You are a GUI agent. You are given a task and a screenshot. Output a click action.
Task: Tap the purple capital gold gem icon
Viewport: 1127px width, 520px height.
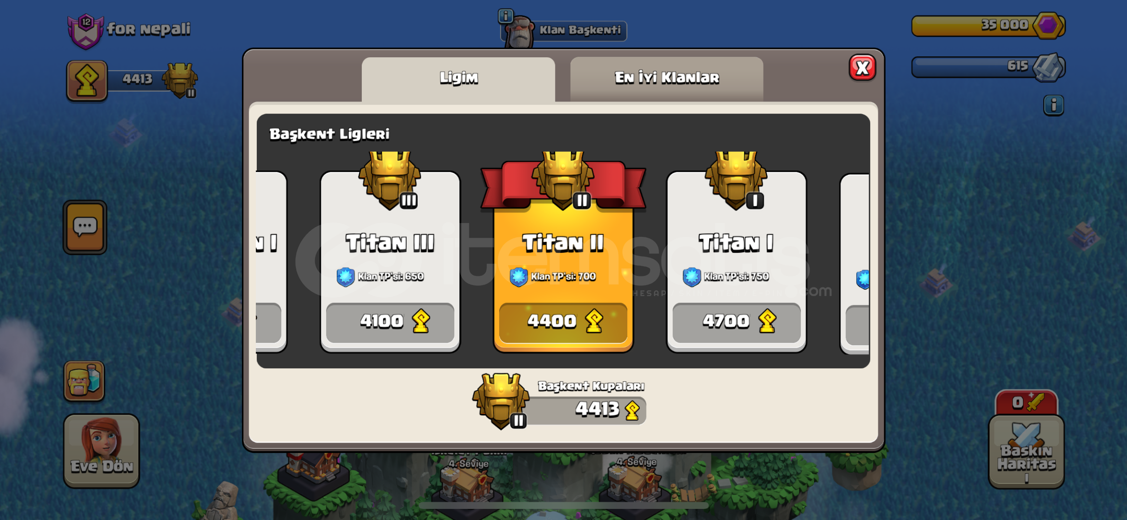coord(1048,25)
